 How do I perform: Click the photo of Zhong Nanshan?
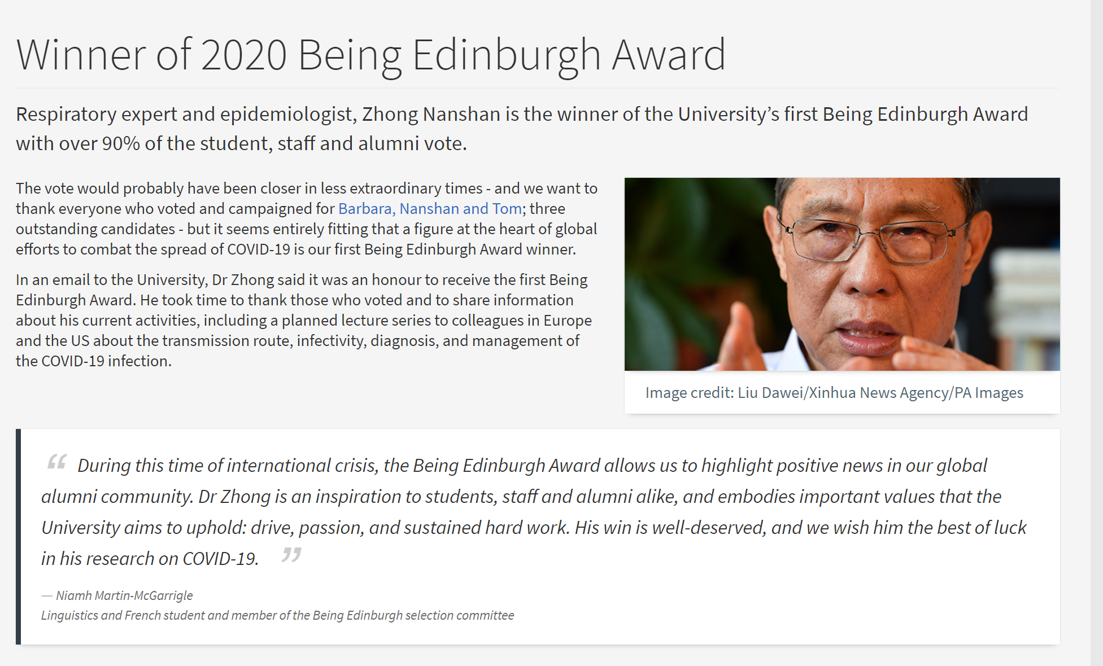(x=842, y=274)
